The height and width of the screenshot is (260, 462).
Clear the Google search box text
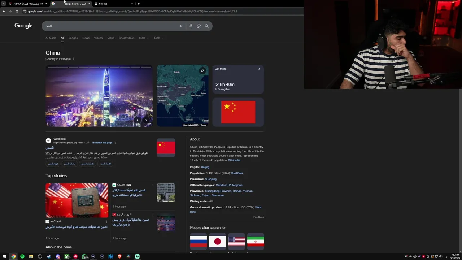click(181, 26)
